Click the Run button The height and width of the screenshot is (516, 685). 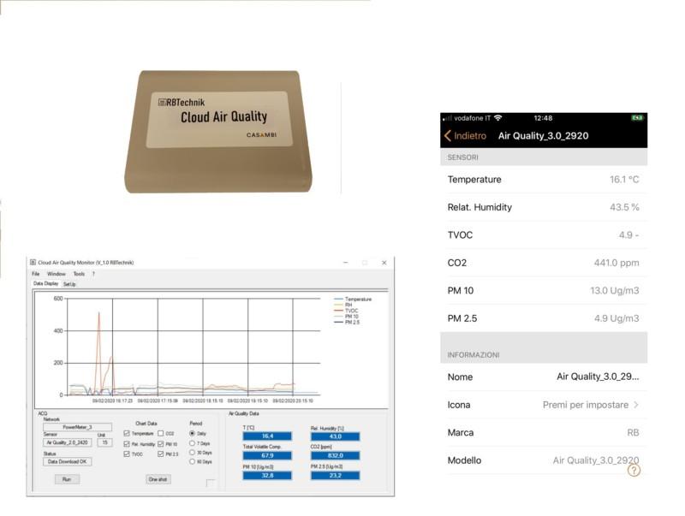tap(67, 479)
